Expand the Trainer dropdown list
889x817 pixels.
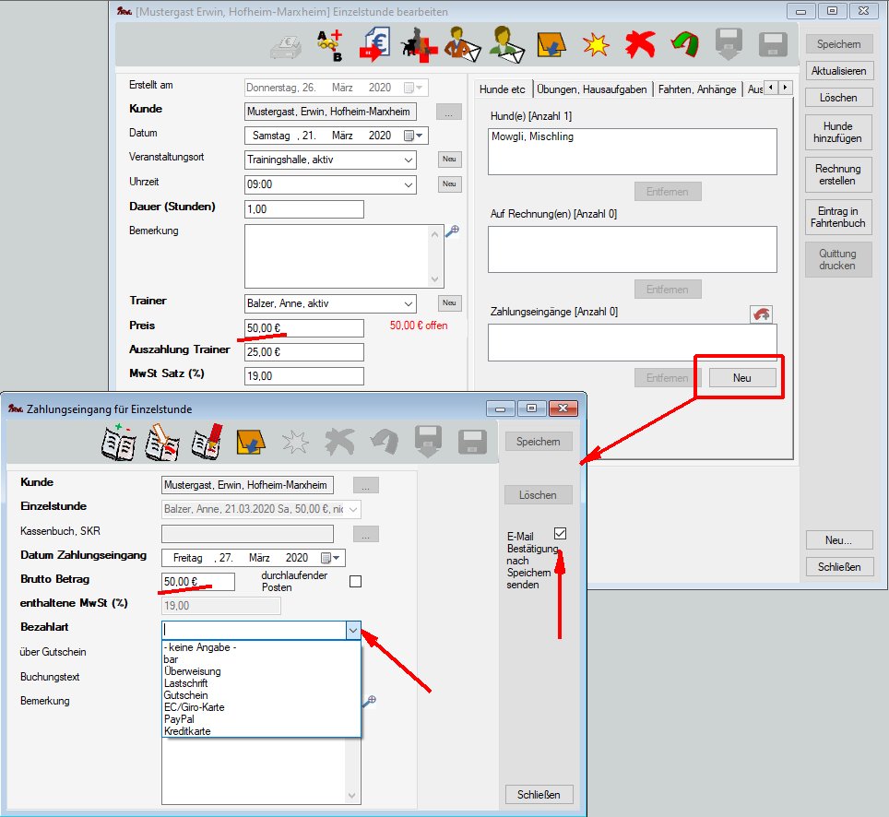pyautogui.click(x=409, y=303)
